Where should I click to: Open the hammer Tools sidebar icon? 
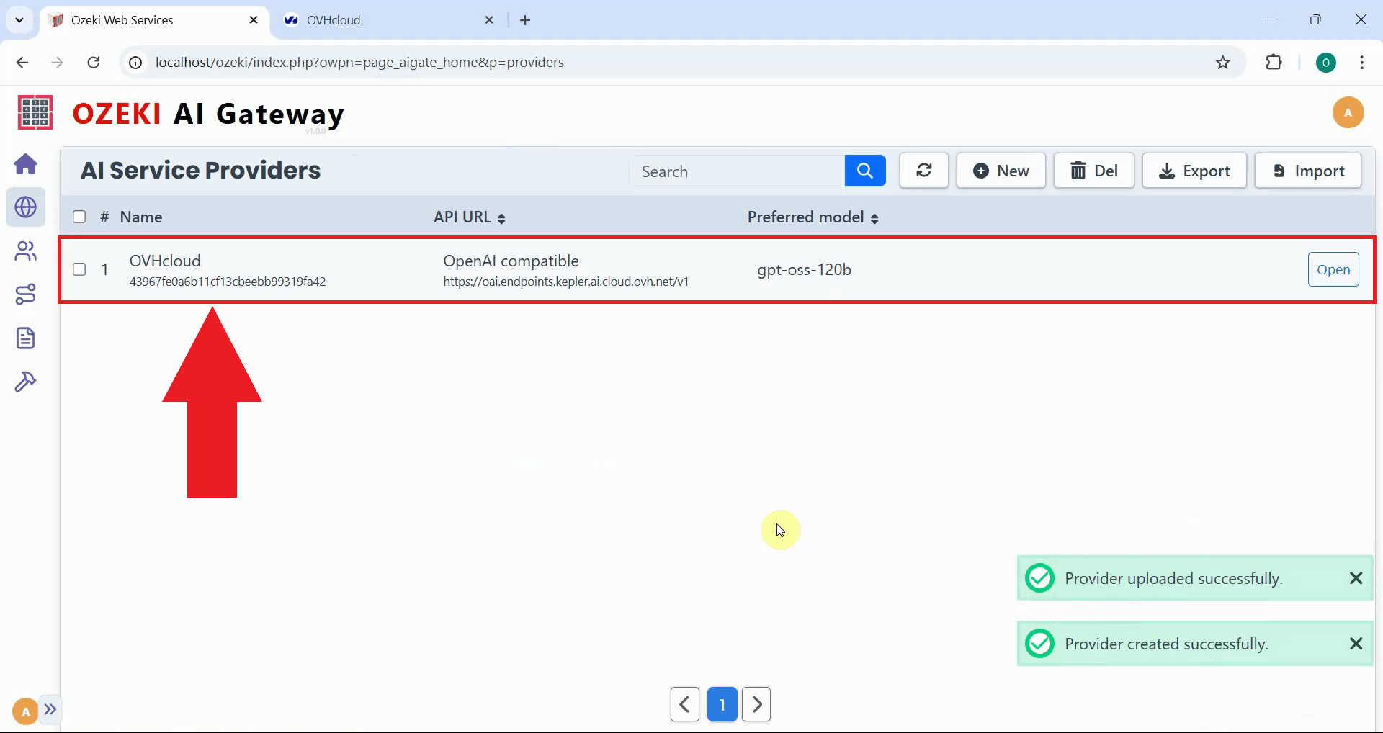click(26, 382)
